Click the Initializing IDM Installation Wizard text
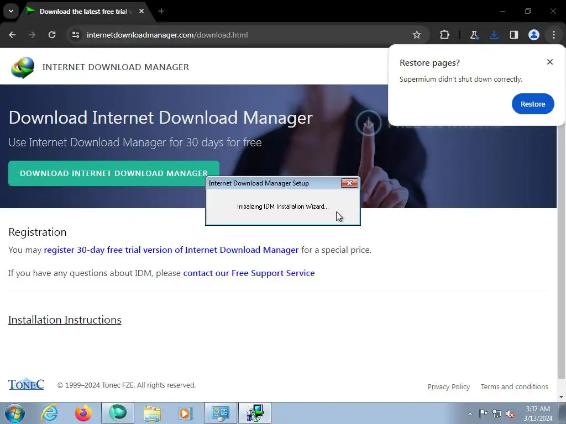The image size is (566, 424). [x=282, y=206]
